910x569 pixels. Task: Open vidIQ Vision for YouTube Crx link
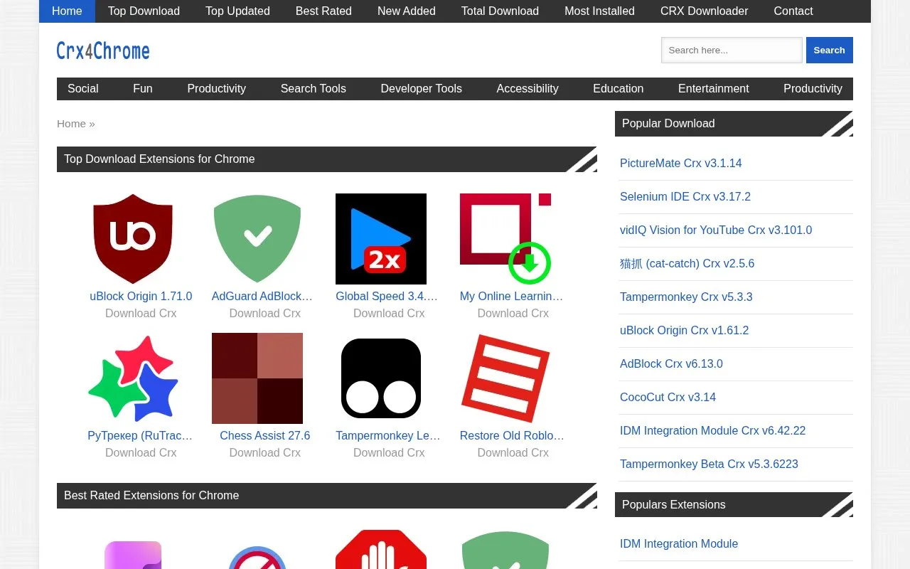click(716, 230)
